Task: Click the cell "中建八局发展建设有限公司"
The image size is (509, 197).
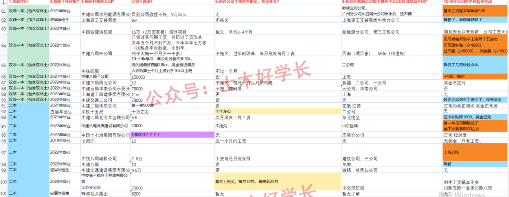Action: point(106,126)
